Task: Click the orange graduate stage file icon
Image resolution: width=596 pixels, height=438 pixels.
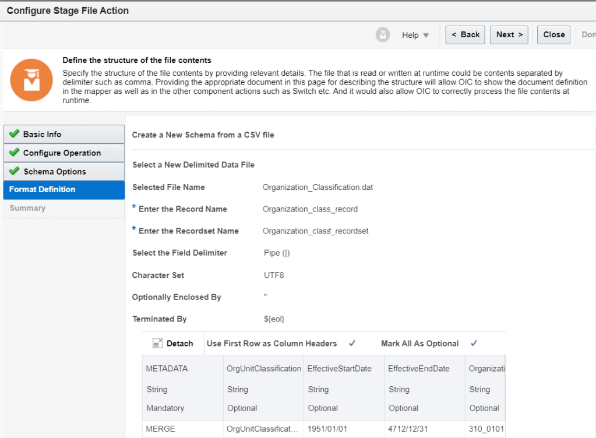Action: pyautogui.click(x=31, y=80)
